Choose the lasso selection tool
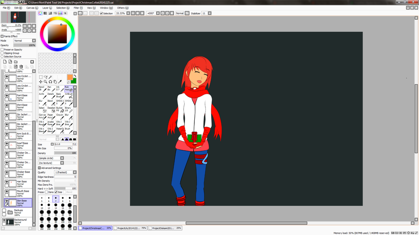The image size is (419, 235). coord(45,77)
